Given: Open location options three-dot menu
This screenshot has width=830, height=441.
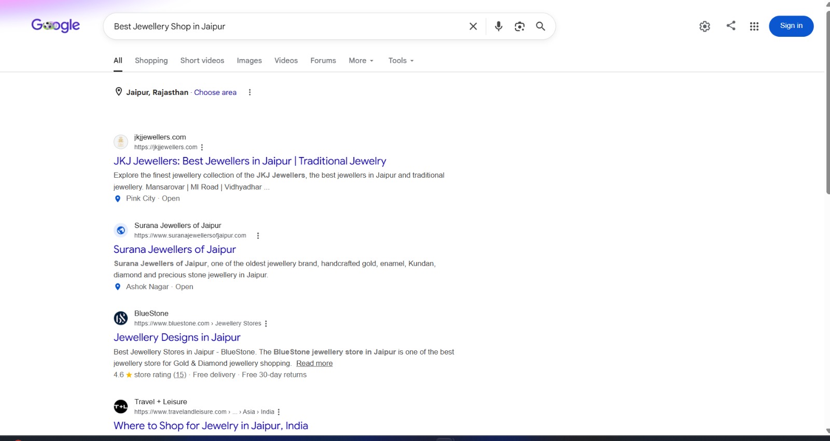Looking at the screenshot, I should (250, 92).
